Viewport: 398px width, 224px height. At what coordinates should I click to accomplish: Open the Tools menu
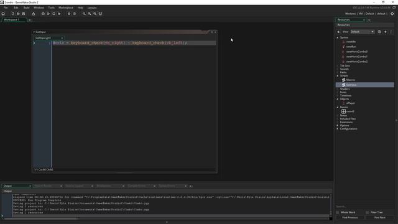[51, 7]
